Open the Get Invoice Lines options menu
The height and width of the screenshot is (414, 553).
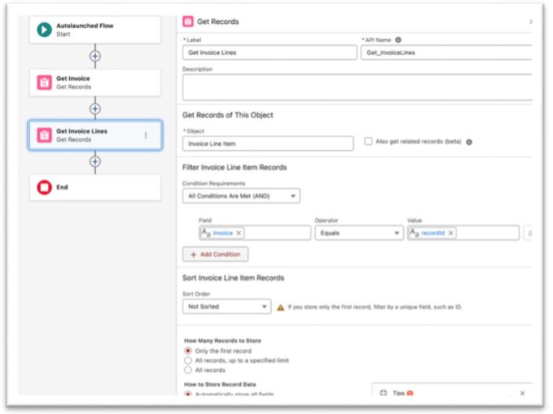click(x=146, y=135)
